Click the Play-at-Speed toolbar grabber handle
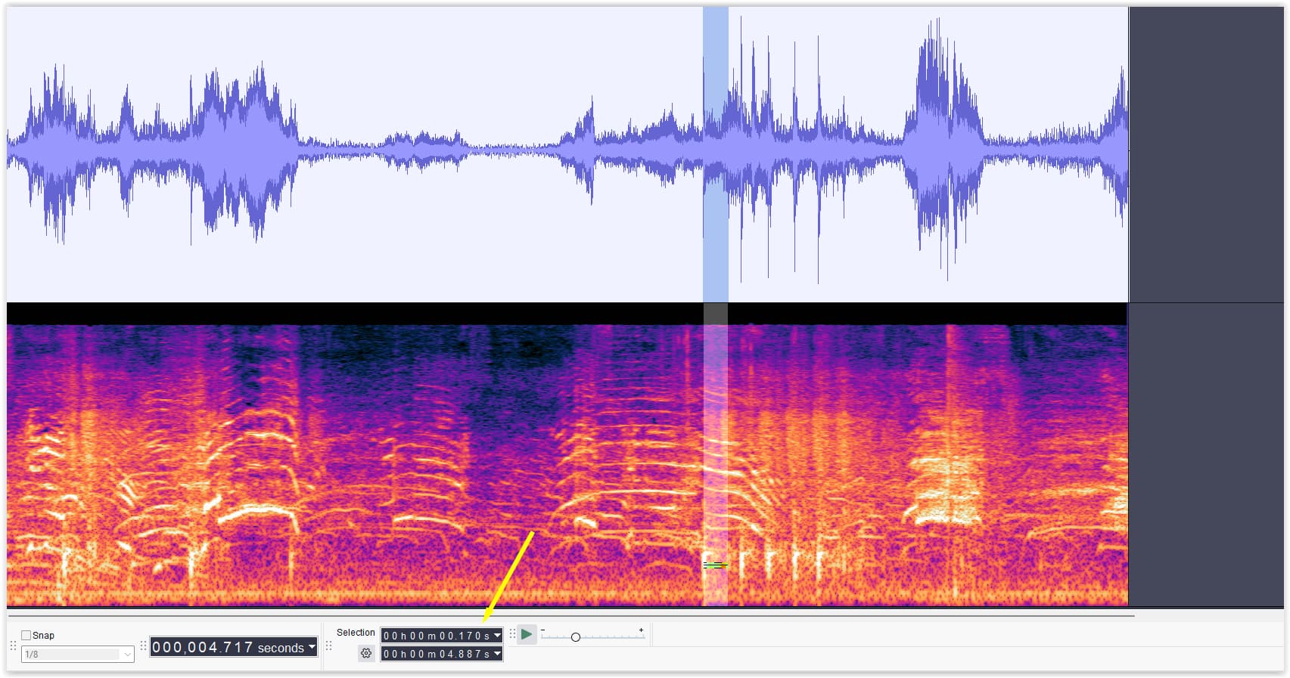The width and height of the screenshot is (1290, 678). [x=512, y=634]
